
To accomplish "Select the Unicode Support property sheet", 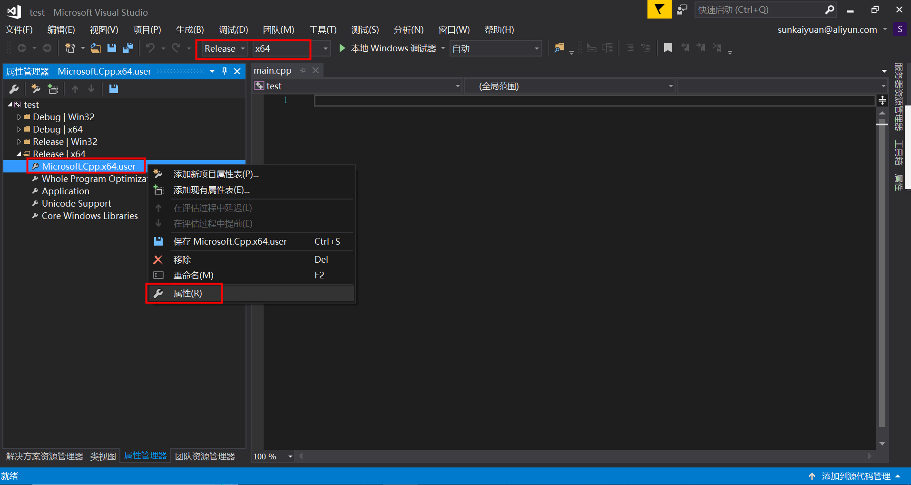I will 77,203.
